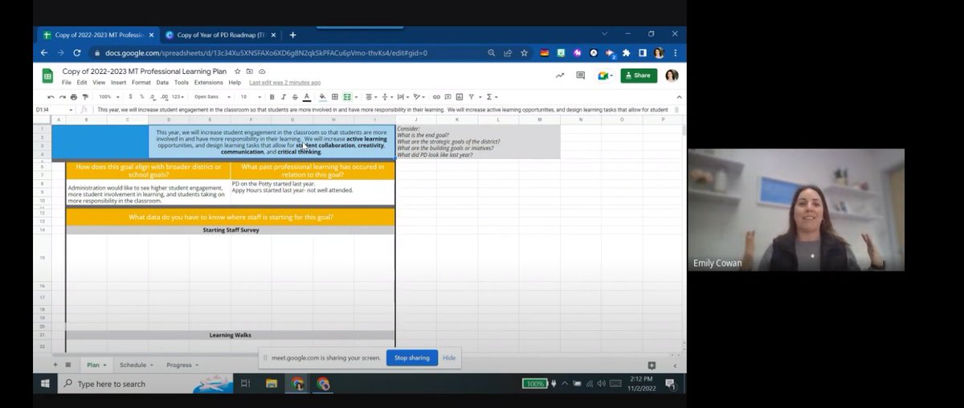The image size is (964, 408).
Task: Open the File menu
Action: [x=67, y=82]
